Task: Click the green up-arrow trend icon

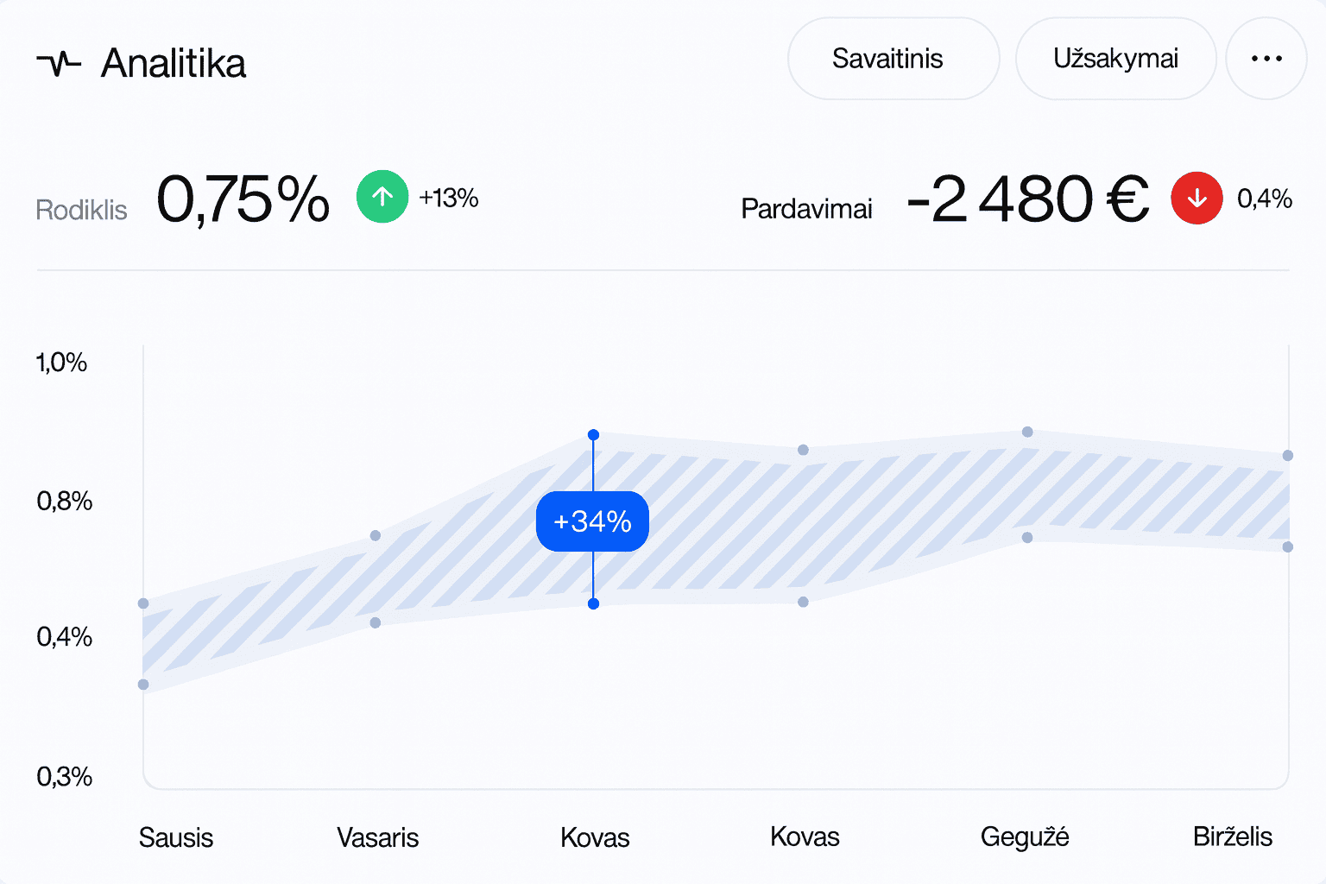Action: coord(382,197)
